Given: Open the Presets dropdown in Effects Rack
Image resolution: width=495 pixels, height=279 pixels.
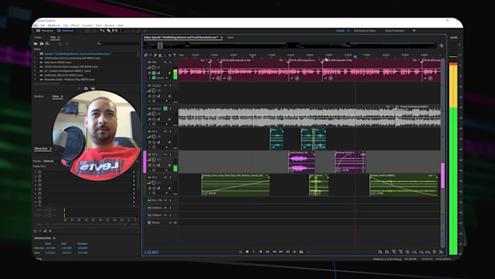Looking at the screenshot, I should [x=49, y=161].
